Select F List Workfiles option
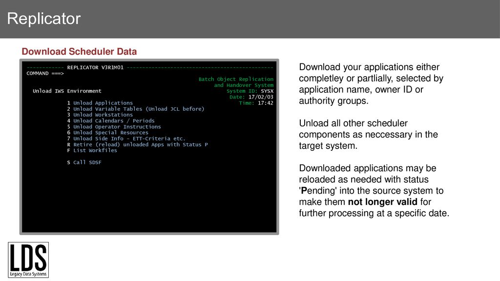 (x=92, y=150)
